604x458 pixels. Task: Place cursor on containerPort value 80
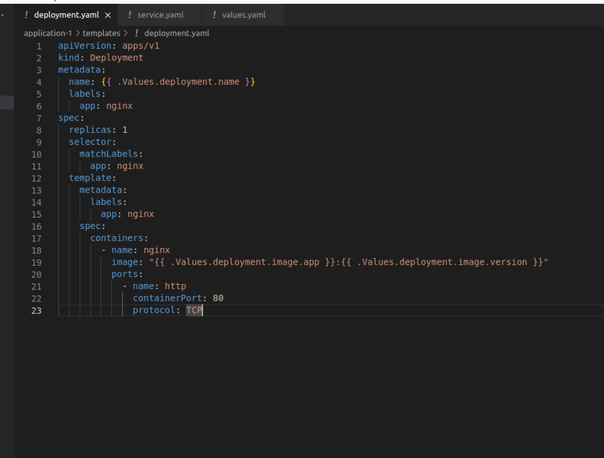218,298
